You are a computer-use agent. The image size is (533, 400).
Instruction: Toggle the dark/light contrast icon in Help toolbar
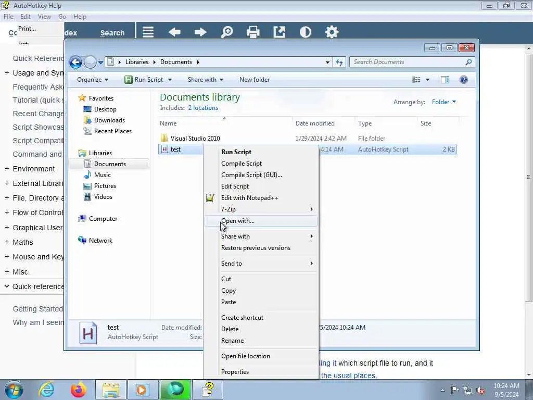coord(305,32)
